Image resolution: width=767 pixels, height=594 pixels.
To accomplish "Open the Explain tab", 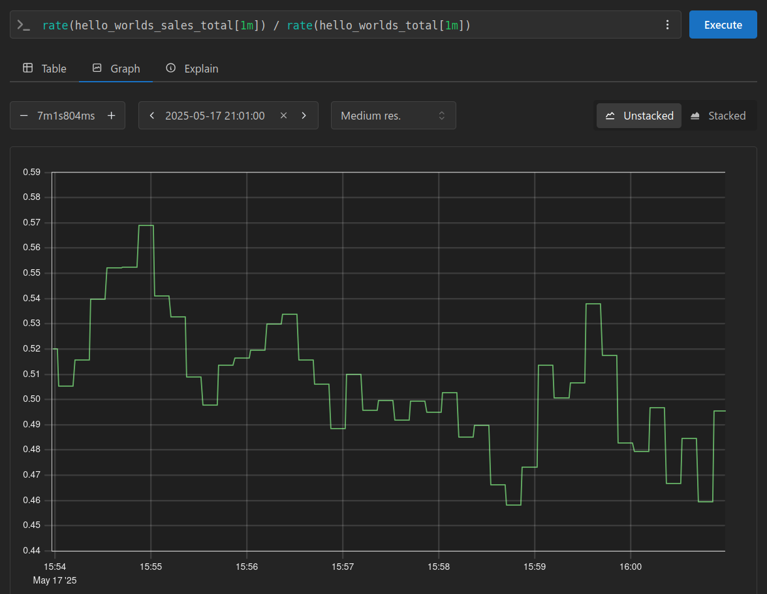I will pyautogui.click(x=192, y=69).
